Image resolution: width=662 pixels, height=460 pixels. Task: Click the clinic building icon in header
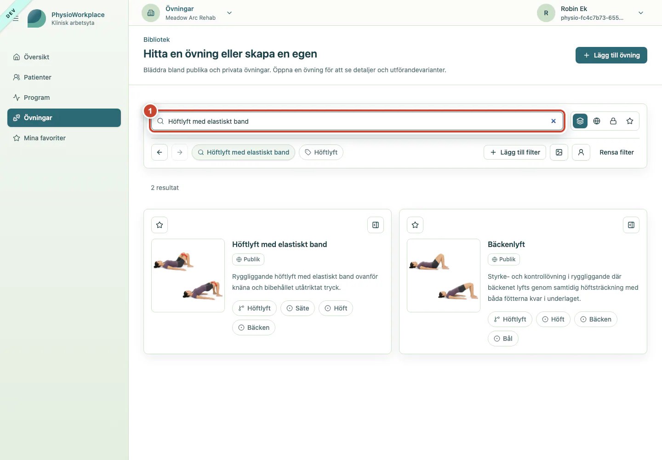151,13
